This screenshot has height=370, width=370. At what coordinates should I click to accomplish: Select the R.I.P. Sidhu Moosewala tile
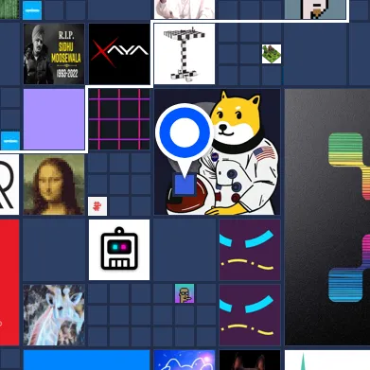tap(54, 54)
